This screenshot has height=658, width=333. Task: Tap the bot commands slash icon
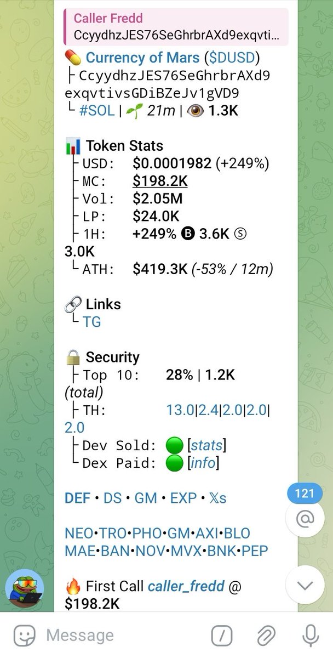coord(222,636)
